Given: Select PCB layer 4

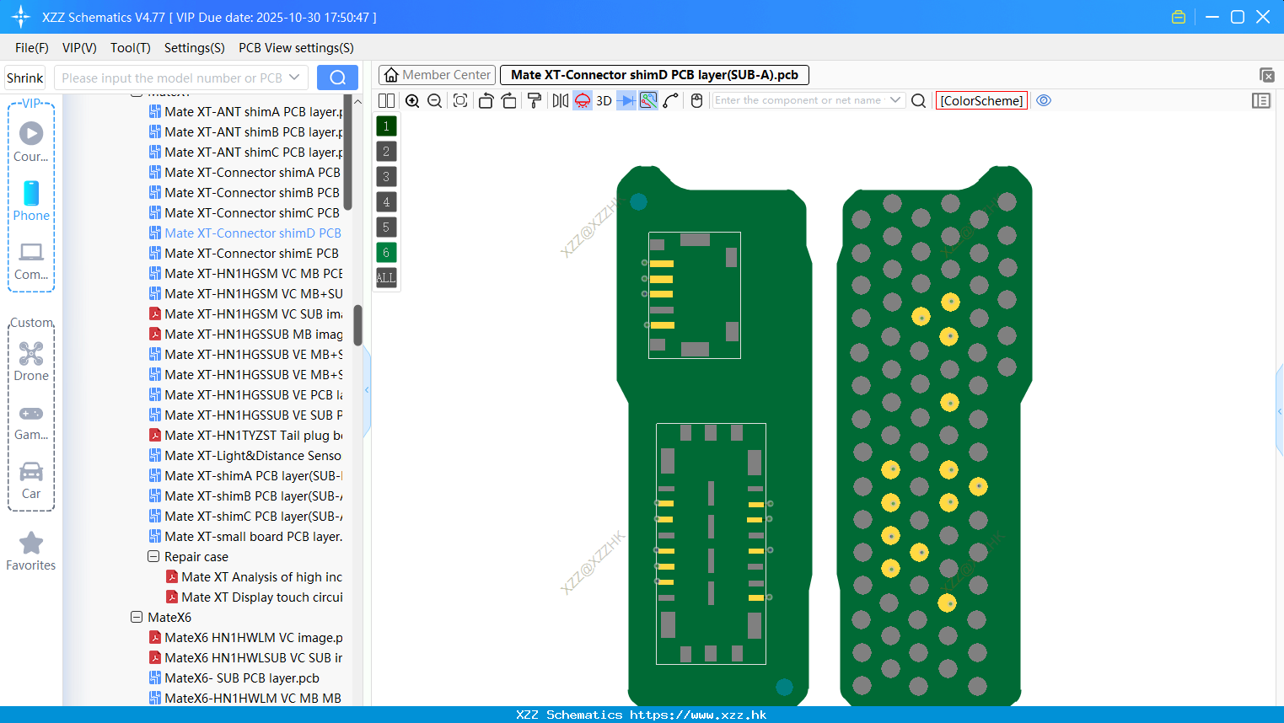Looking at the screenshot, I should [x=386, y=202].
